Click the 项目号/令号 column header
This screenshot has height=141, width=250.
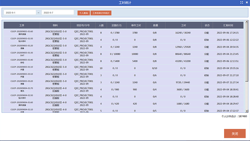coord(83,25)
